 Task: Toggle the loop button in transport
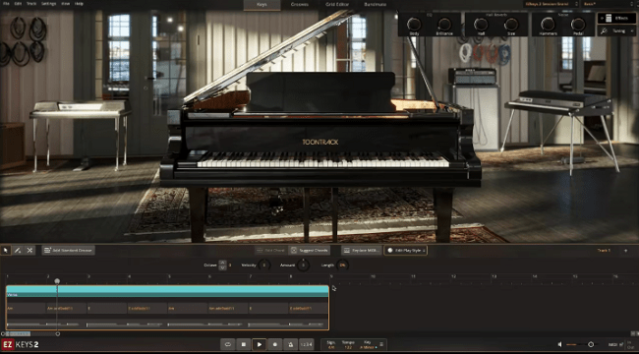228,344
